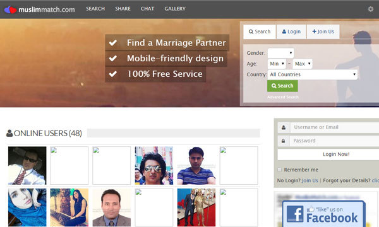Click the checkmark beside Find a Marriage Partner

tap(113, 43)
